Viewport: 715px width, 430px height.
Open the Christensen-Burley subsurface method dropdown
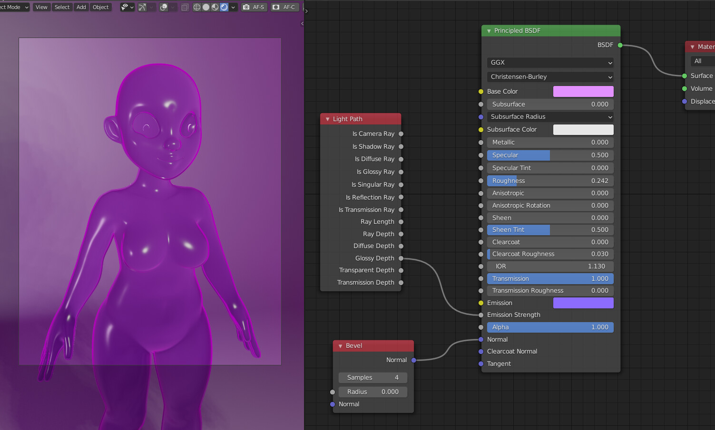(x=550, y=77)
